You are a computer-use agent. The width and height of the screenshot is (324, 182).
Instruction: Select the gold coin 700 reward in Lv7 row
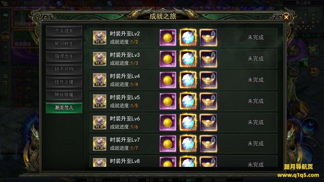[168, 144]
